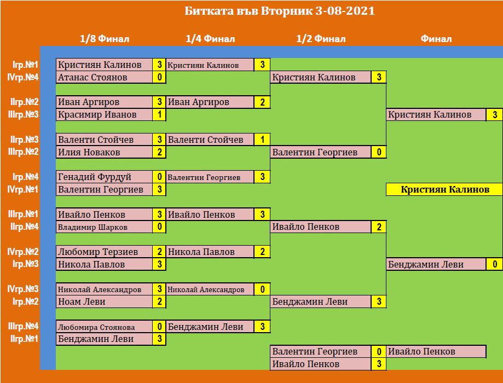Image resolution: width=503 pixels, height=383 pixels.
Task: Select the "1/4 Финал" column header
Action: point(210,39)
